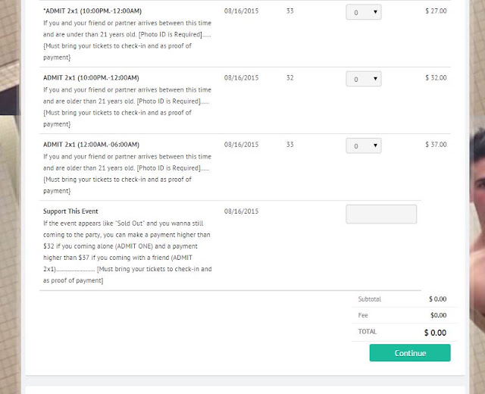Click the $ 27.00 ticket price
Viewport: 485px width, 394px height.
click(x=436, y=11)
